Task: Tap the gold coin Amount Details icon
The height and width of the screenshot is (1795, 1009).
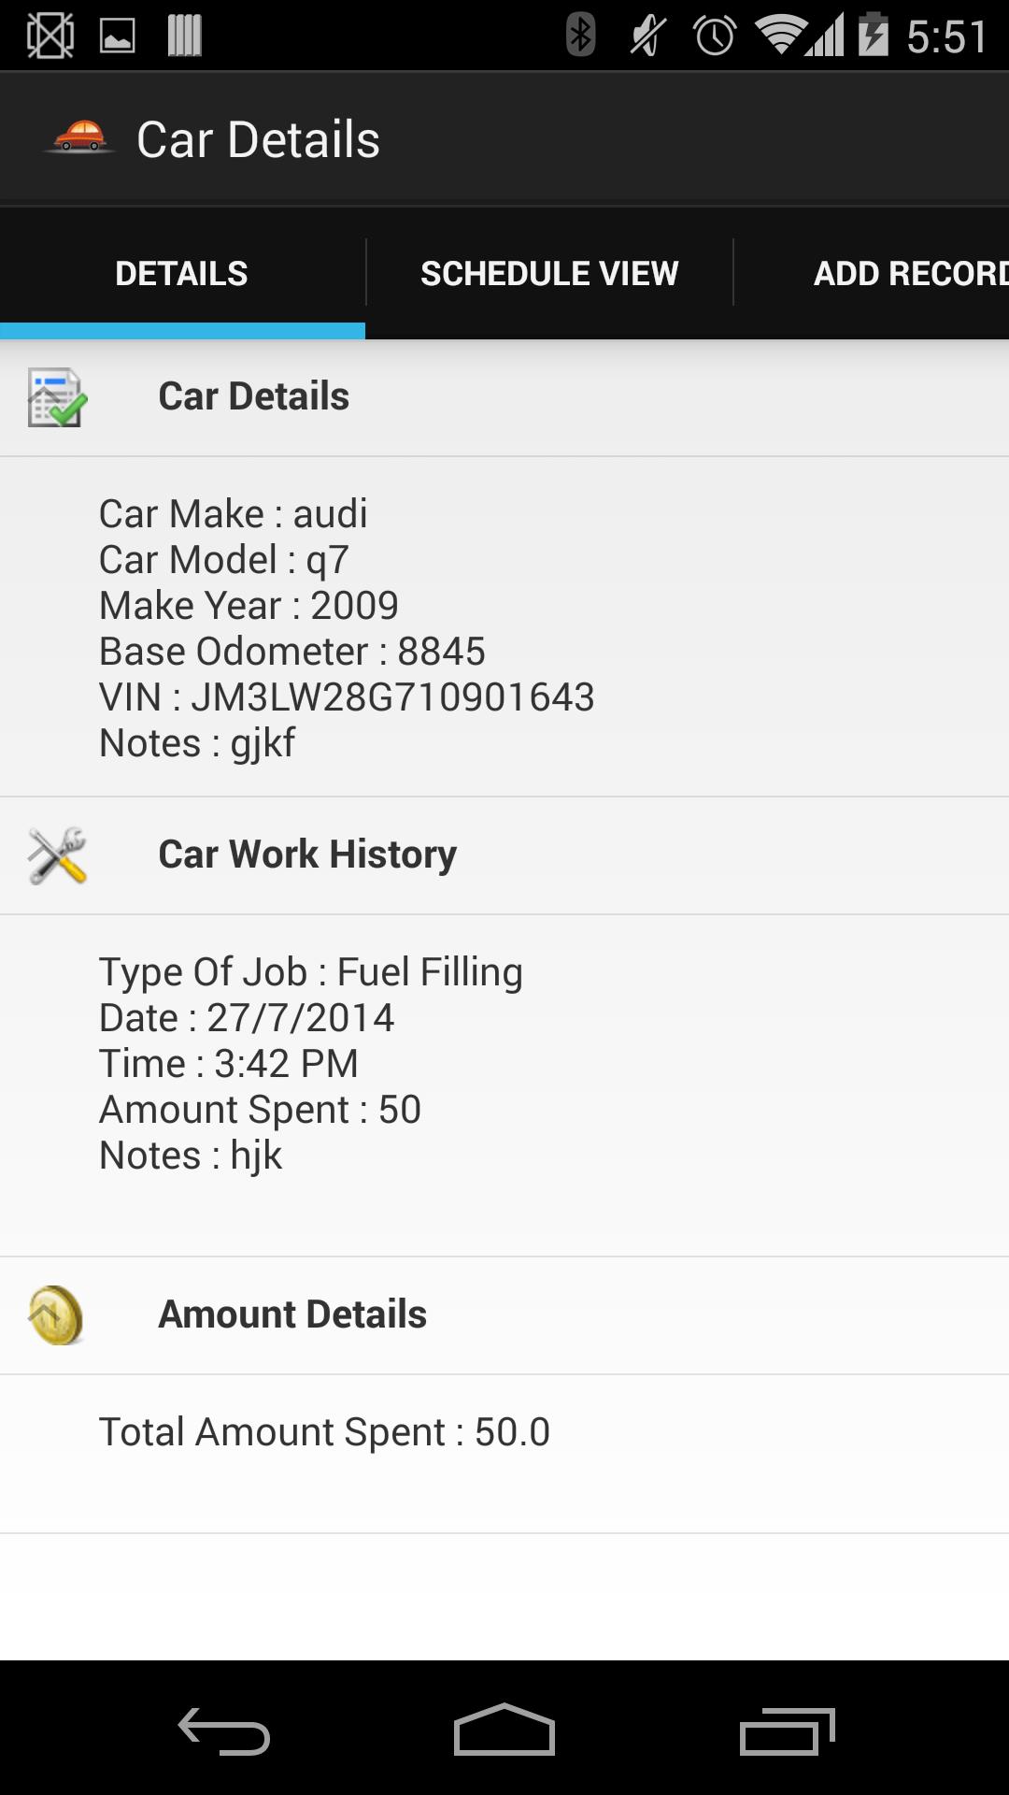Action: [56, 1315]
